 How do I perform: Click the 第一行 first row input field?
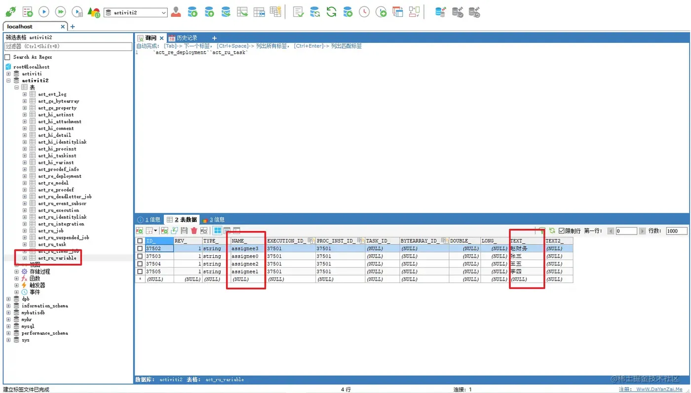click(626, 231)
